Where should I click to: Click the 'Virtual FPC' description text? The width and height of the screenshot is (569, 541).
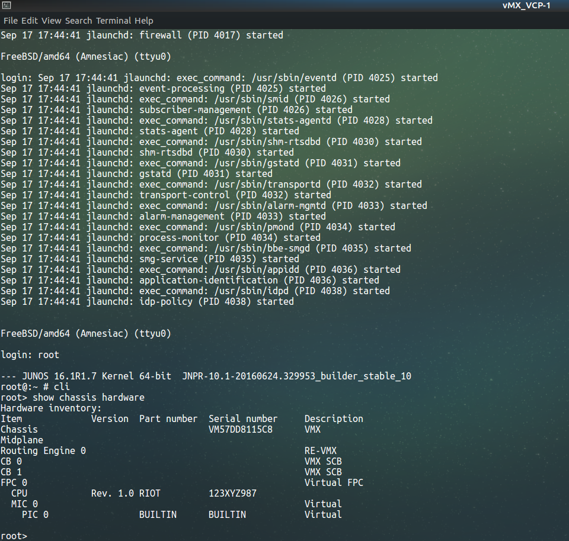334,482
